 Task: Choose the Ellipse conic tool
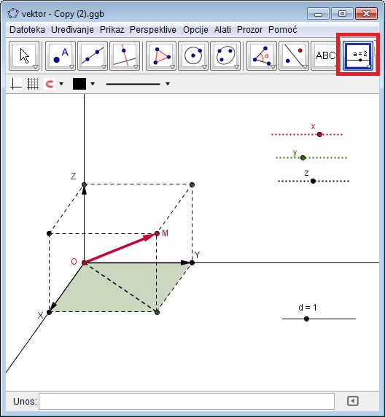[x=225, y=56]
